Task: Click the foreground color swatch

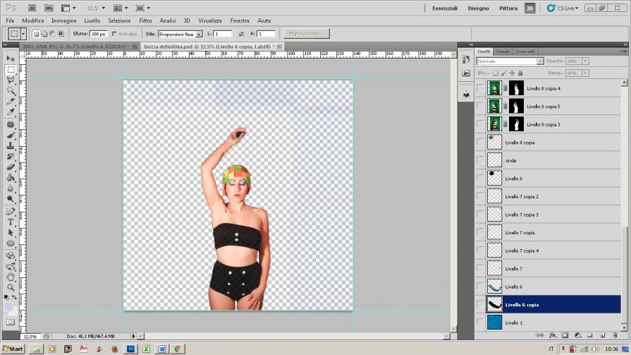Action: (8, 306)
